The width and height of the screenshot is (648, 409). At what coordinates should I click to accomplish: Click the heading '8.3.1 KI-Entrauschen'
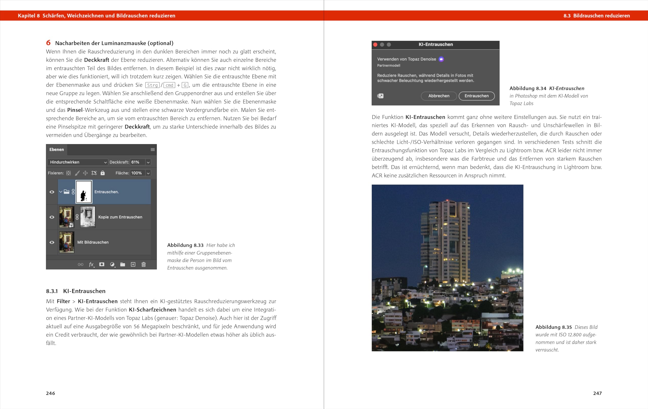(x=76, y=291)
